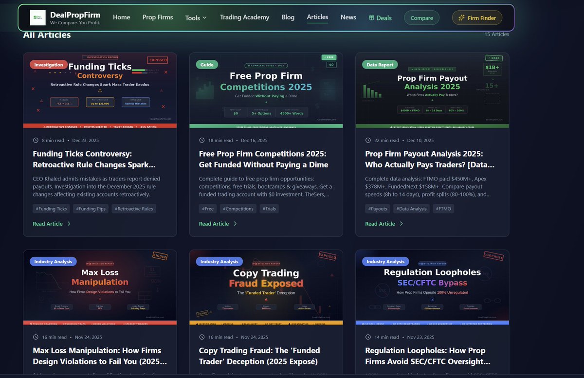Click the Dec 23, 2025 date

click(86, 140)
